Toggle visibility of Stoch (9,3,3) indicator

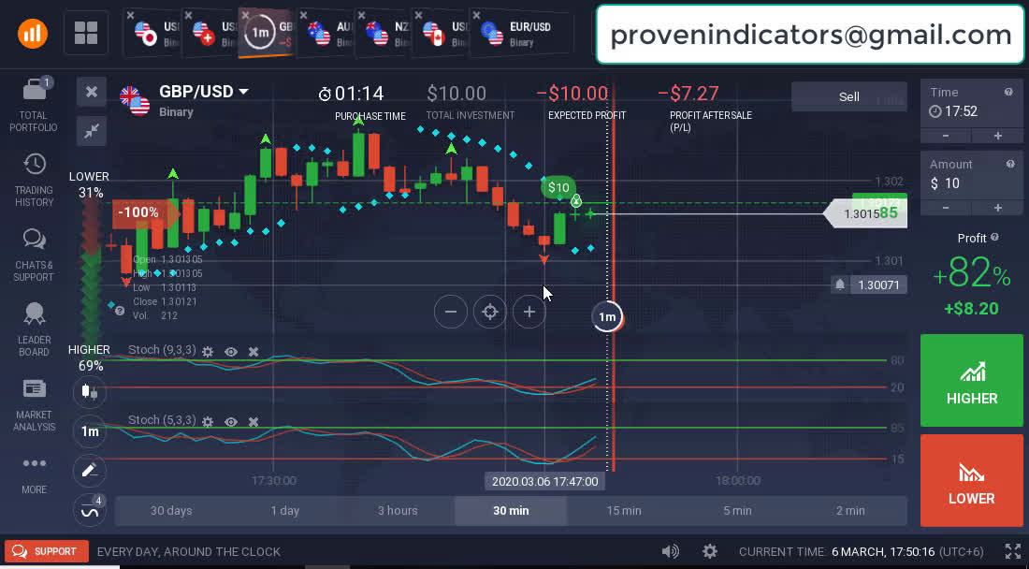pos(231,352)
